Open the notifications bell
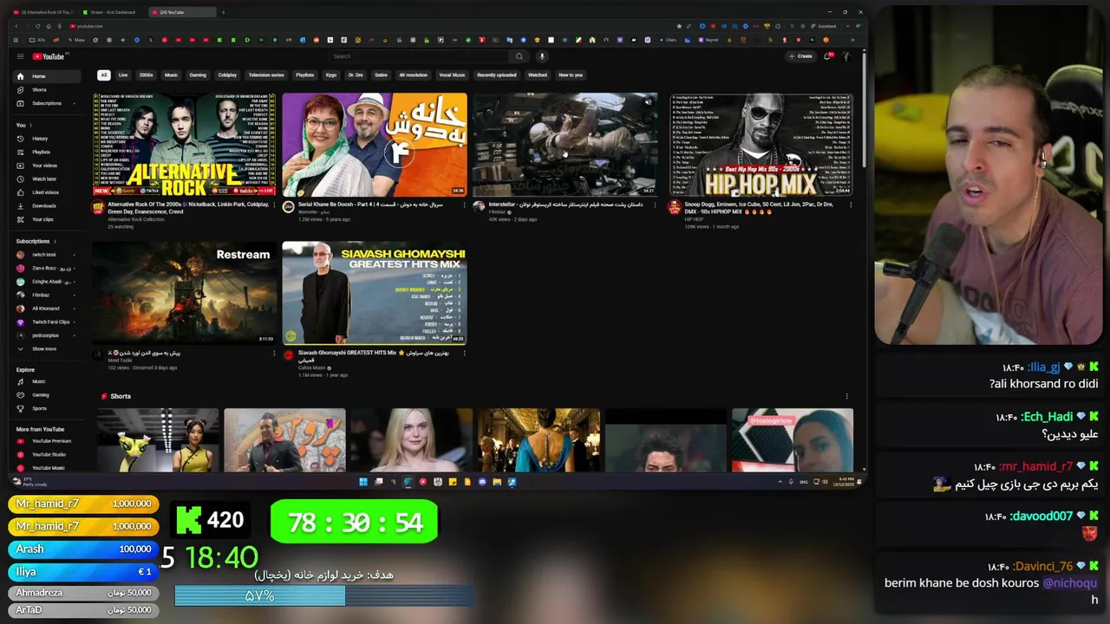 pyautogui.click(x=827, y=56)
